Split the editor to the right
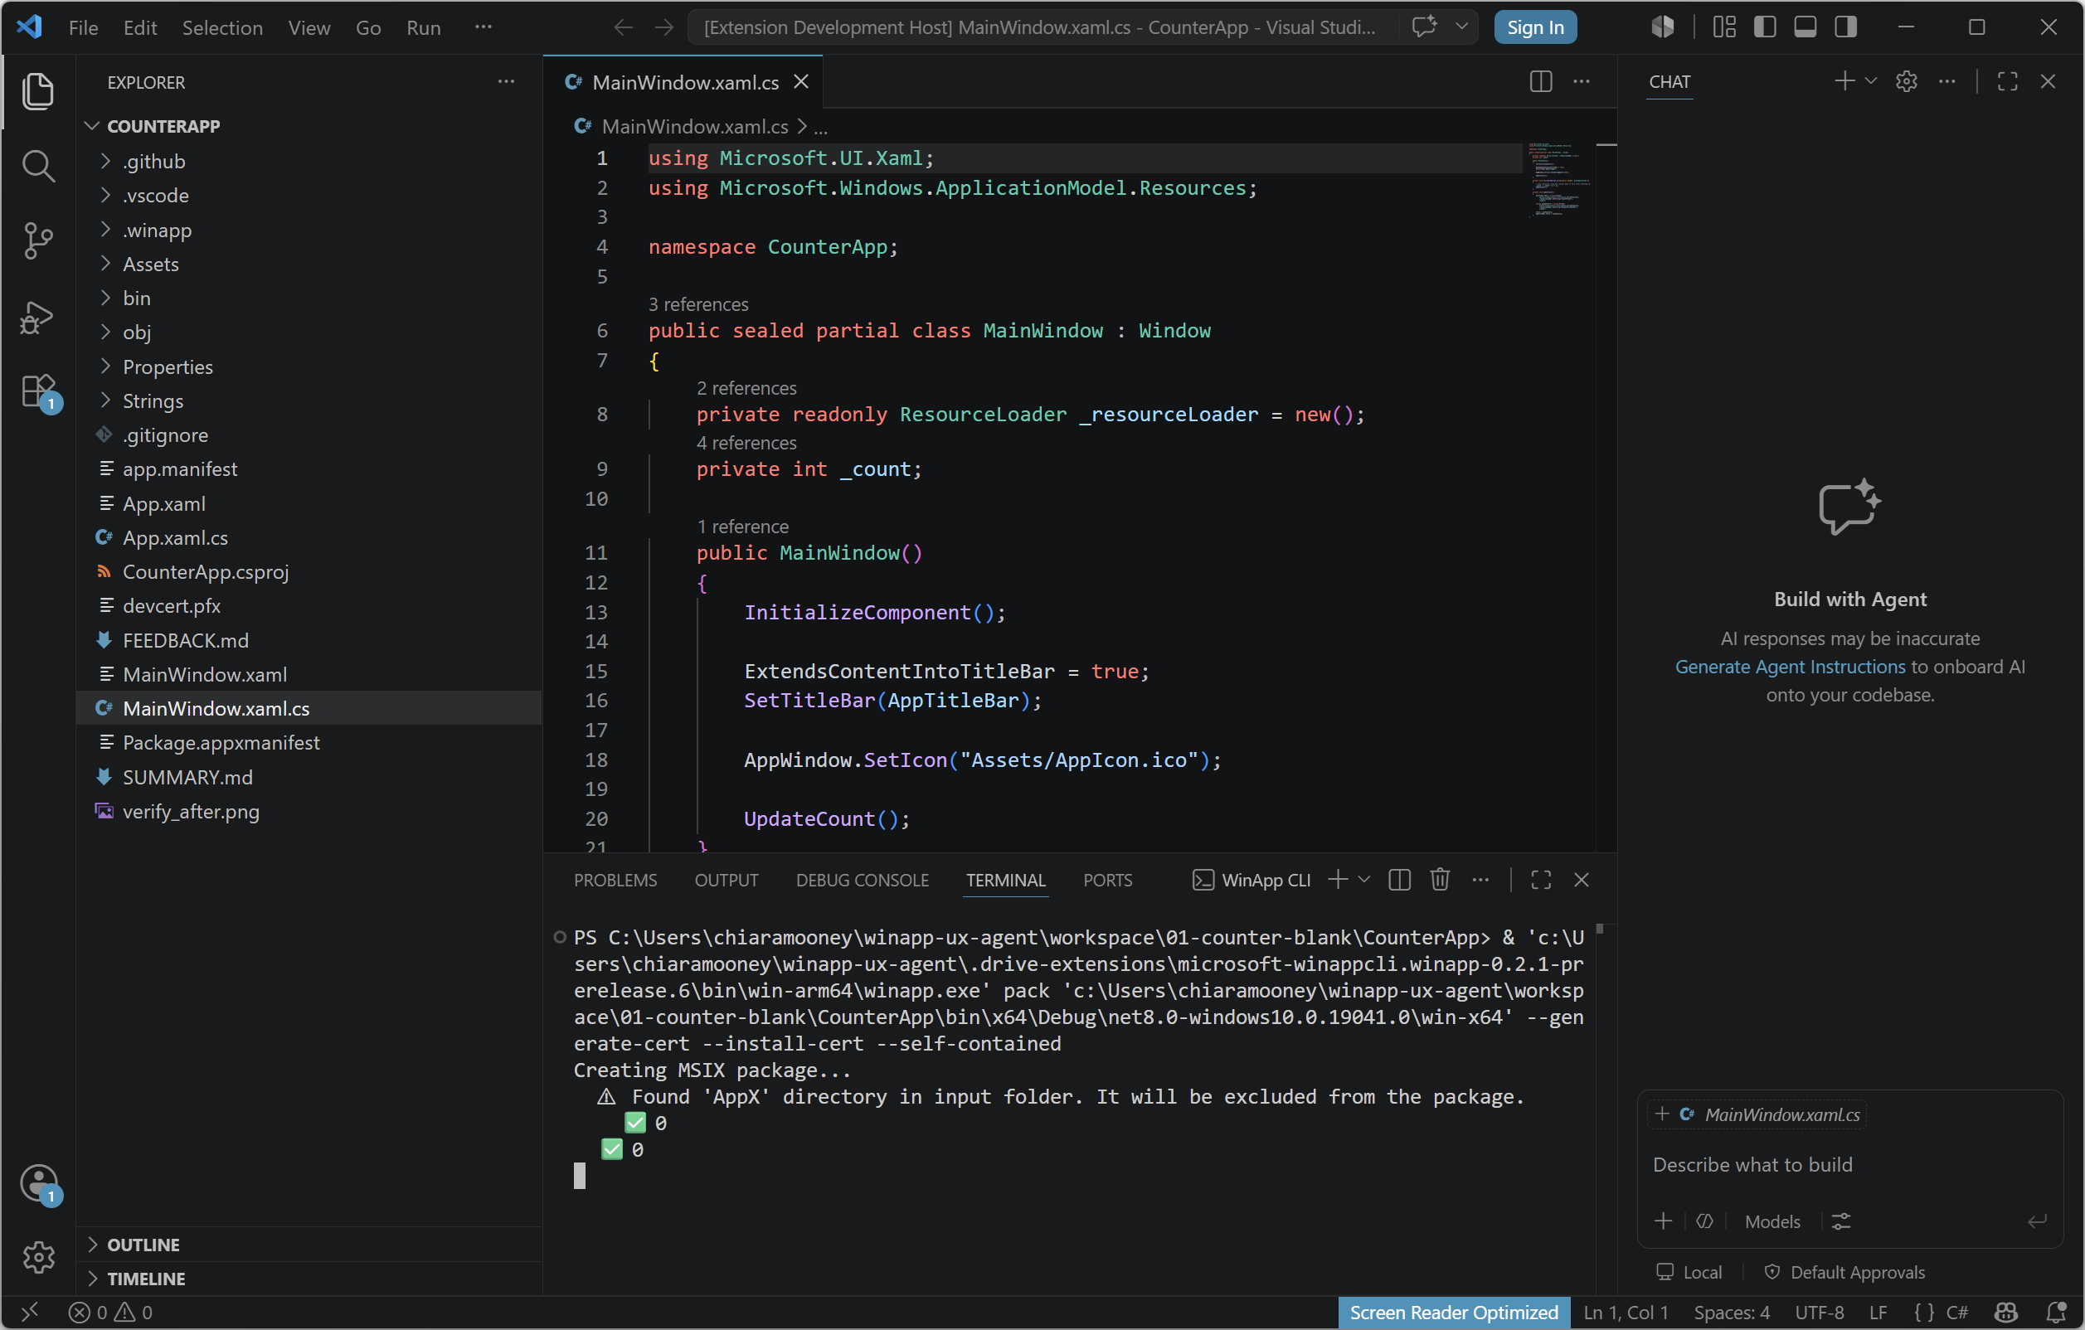2085x1330 pixels. [x=1540, y=81]
